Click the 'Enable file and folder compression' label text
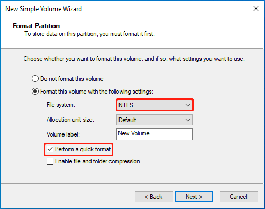The height and width of the screenshot is (209, 265). pyautogui.click(x=97, y=161)
